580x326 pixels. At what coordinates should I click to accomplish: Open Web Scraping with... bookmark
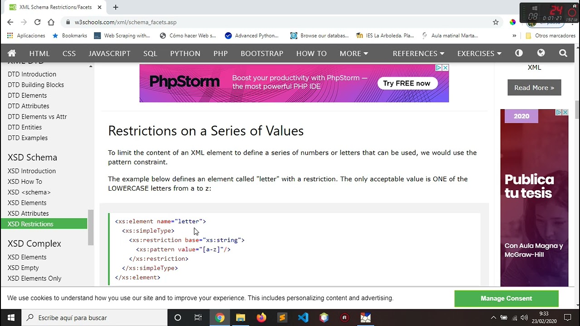122,35
